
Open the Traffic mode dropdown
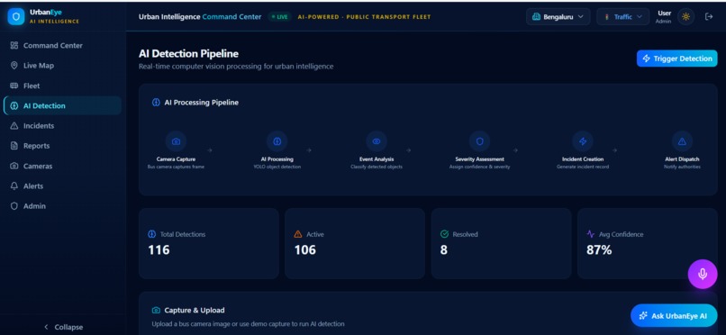click(623, 16)
